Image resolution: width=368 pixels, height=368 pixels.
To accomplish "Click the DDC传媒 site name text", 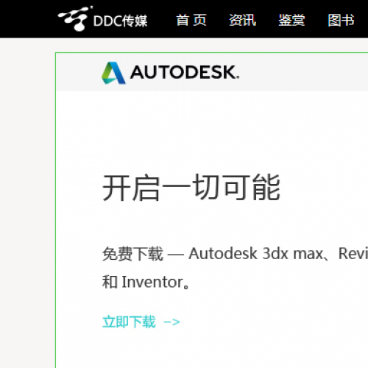I will [120, 21].
